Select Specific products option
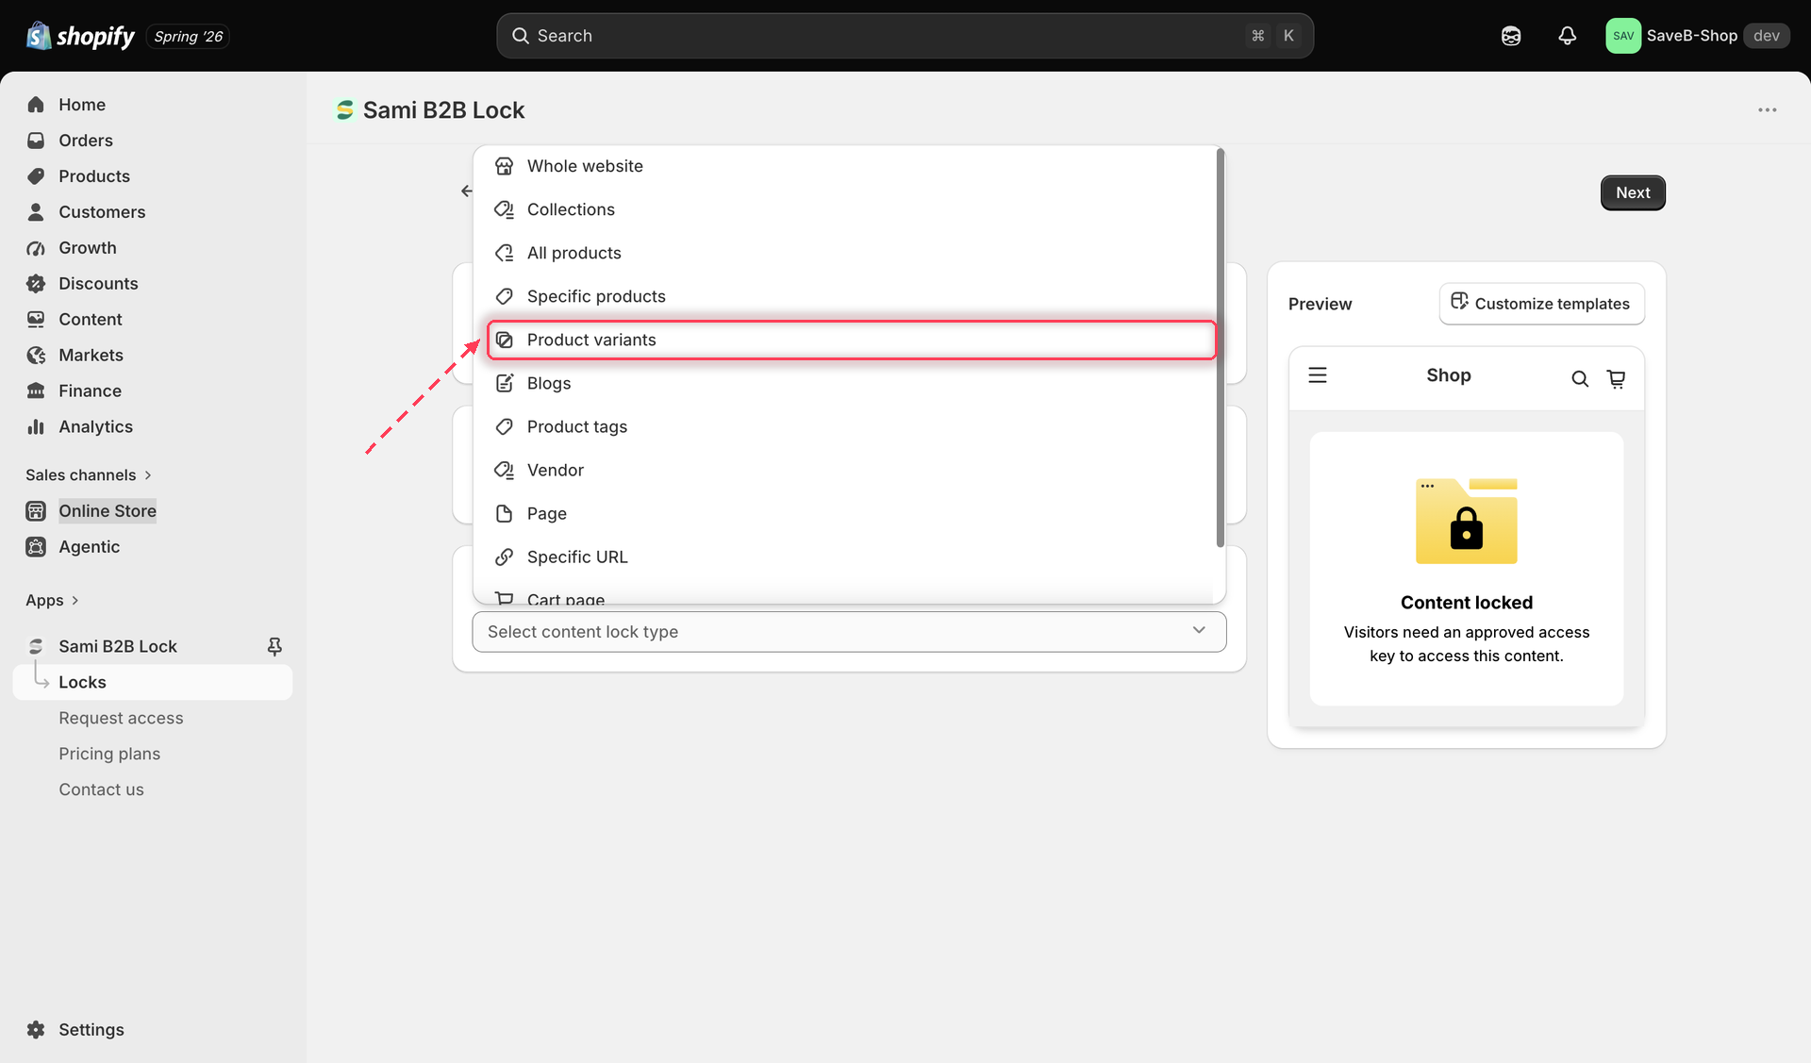 pyautogui.click(x=851, y=296)
